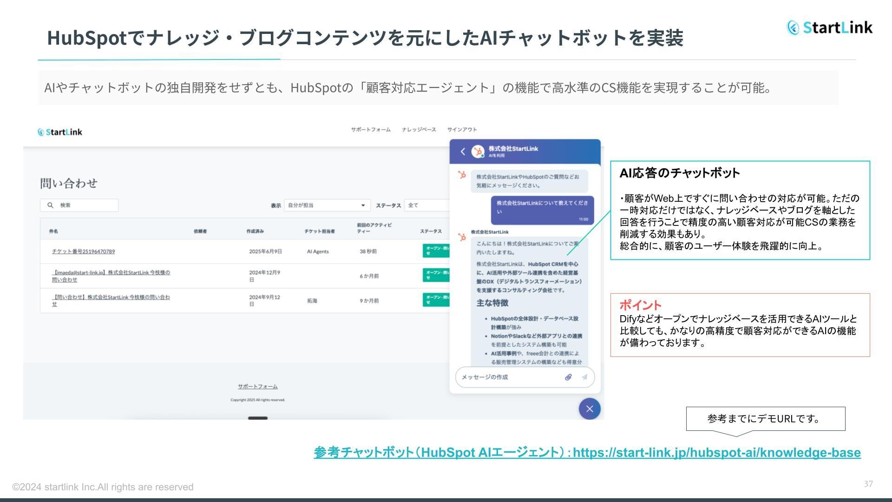This screenshot has width=892, height=502.
Task: Click the search magnifier icon in ticket search
Action: (x=50, y=205)
